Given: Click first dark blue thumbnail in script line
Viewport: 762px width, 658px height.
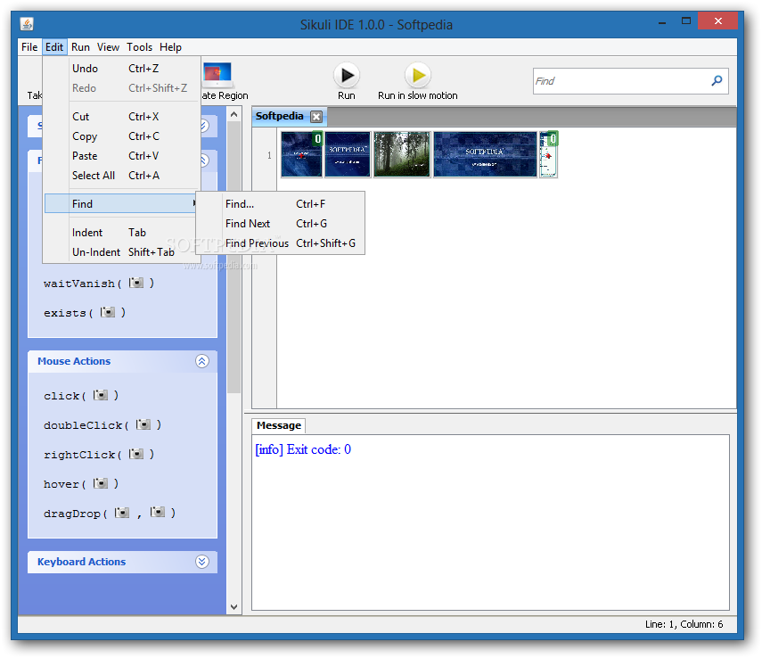Looking at the screenshot, I should click(302, 154).
